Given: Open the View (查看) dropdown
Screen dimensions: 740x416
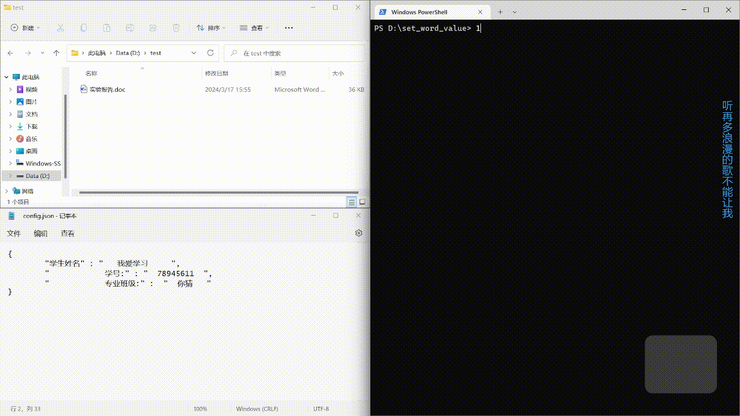Looking at the screenshot, I should point(254,28).
